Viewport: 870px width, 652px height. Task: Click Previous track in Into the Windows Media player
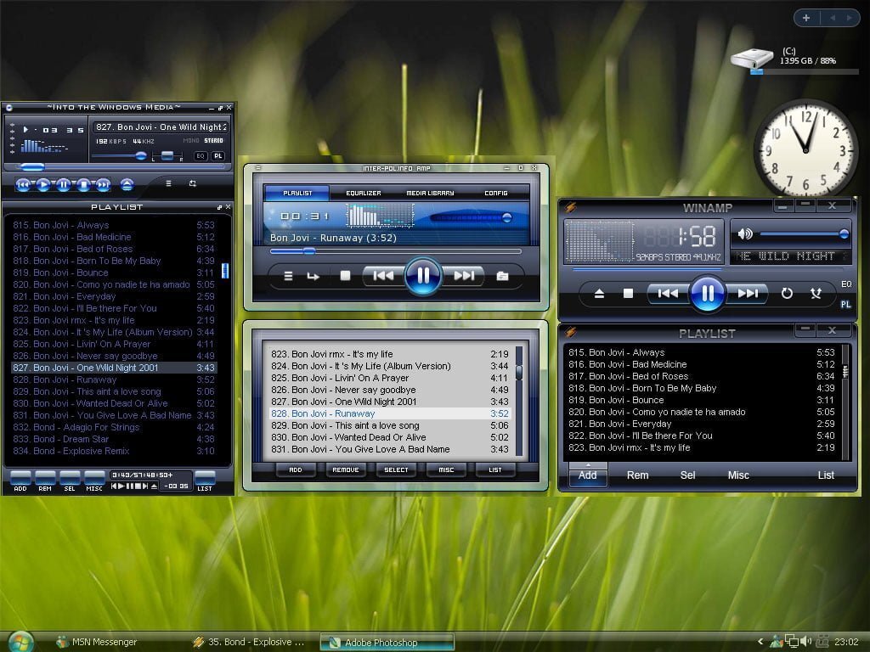pos(23,184)
